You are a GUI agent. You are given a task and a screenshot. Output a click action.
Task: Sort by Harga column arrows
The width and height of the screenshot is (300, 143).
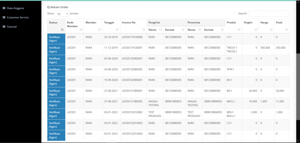[x=271, y=30]
